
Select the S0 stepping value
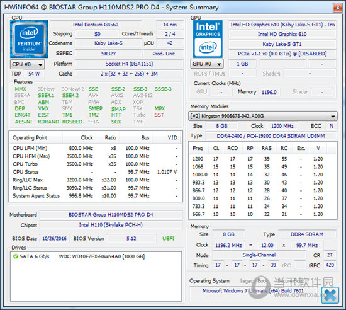(x=98, y=34)
